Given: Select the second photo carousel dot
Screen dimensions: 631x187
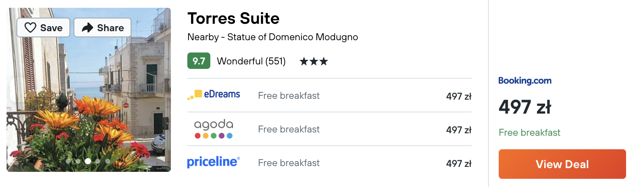Looking at the screenshot, I should 78,161.
